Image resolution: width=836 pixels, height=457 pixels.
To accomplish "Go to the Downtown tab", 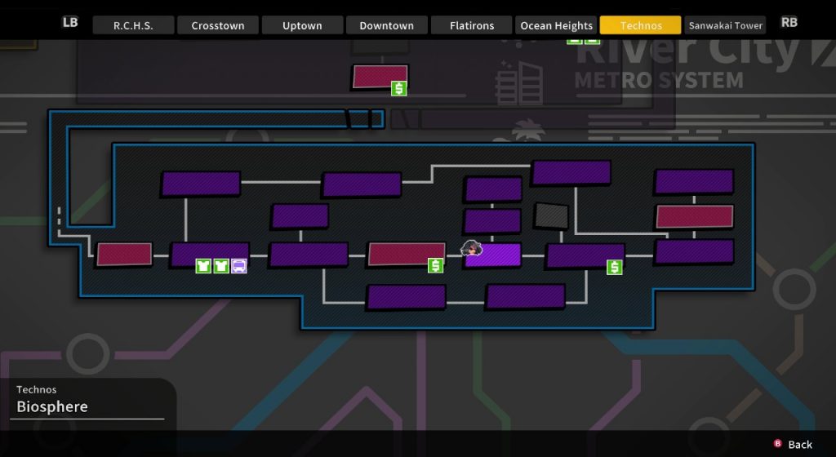I will point(386,25).
